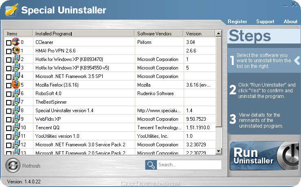301x187 pixels.
Task: Click the TheBestSpinner row icon
Action: [x=16, y=102]
